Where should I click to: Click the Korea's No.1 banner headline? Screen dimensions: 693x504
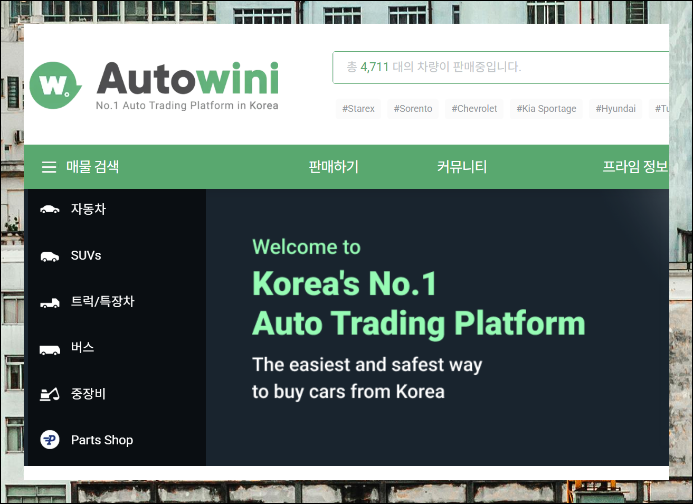(345, 284)
